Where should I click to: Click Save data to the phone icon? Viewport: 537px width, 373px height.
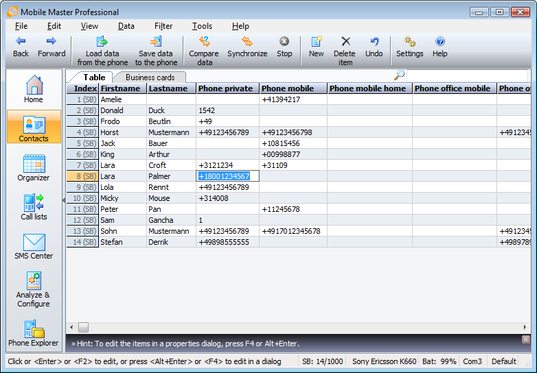[x=156, y=43]
